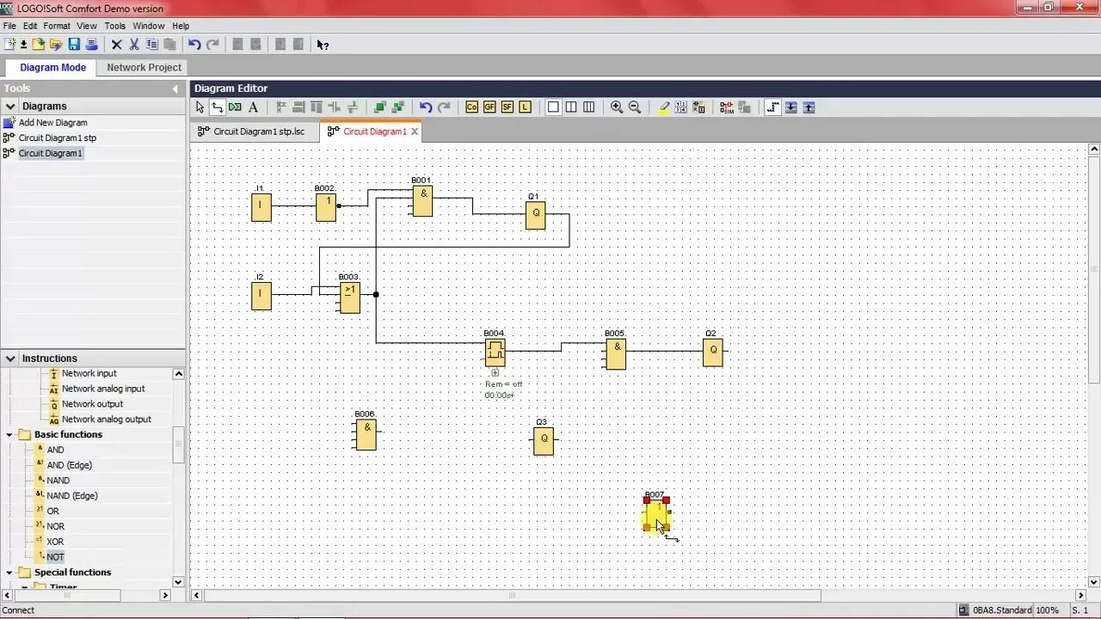Select NOR instruction
This screenshot has width=1101, height=619.
pyautogui.click(x=55, y=526)
